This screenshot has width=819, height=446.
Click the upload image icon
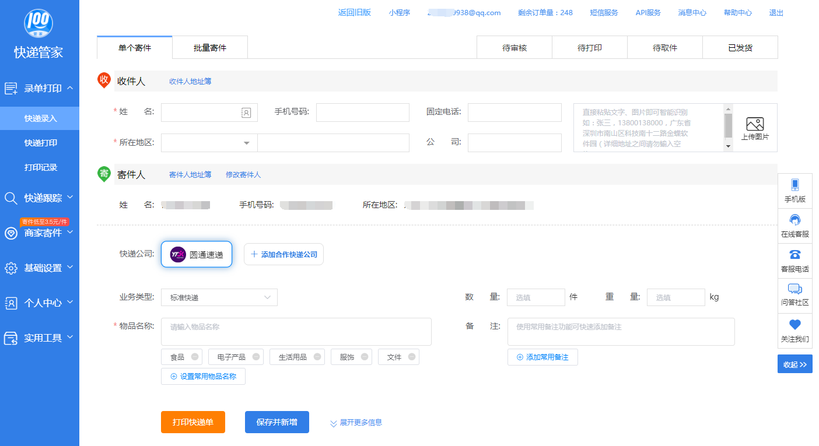[x=755, y=124]
